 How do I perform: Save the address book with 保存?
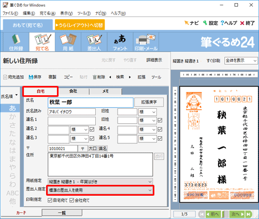(x=35, y=77)
